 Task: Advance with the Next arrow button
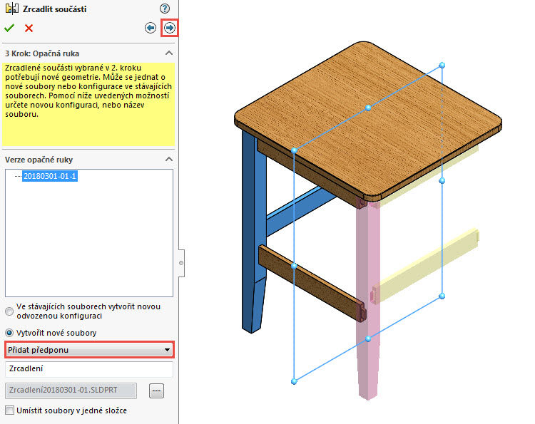coord(170,28)
